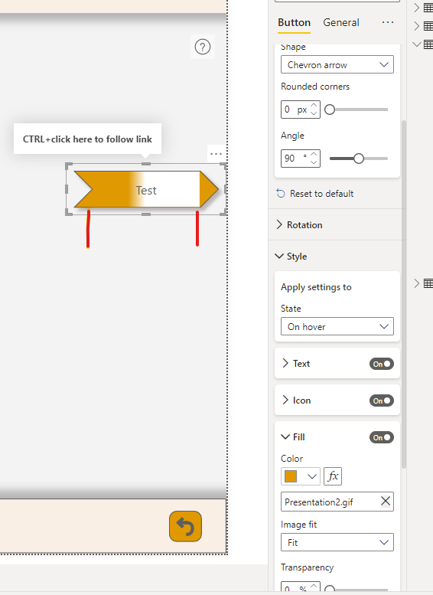Open the button's more options ellipsis
The width and height of the screenshot is (433, 595).
point(216,154)
